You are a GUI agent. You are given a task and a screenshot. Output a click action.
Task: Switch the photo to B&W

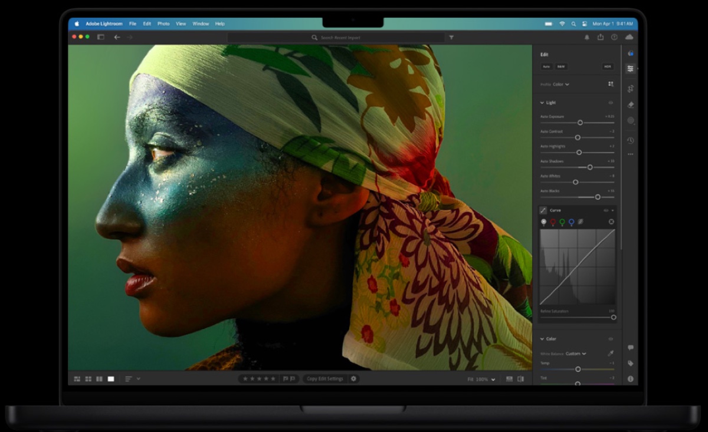(x=561, y=67)
